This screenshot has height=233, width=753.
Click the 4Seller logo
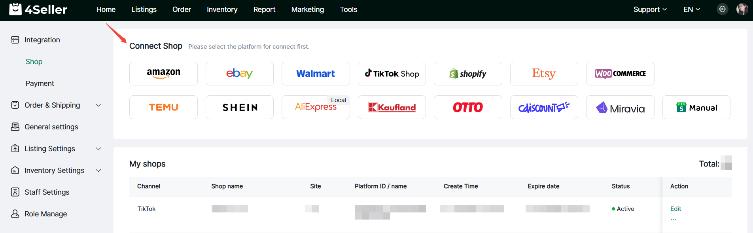pyautogui.click(x=38, y=9)
